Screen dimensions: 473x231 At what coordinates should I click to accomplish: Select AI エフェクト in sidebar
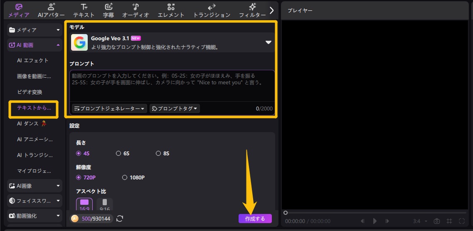(x=32, y=60)
